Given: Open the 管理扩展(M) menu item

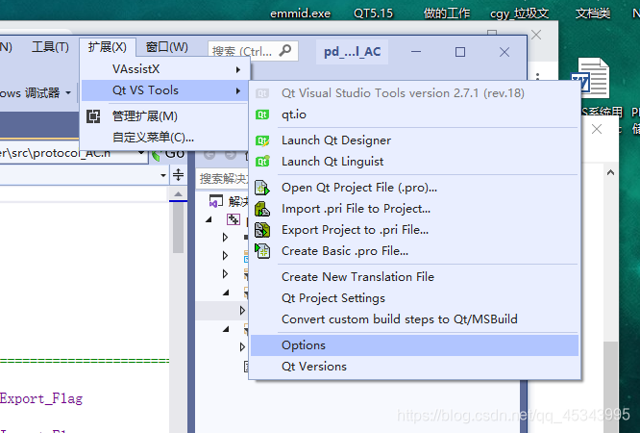Looking at the screenshot, I should (x=165, y=116).
